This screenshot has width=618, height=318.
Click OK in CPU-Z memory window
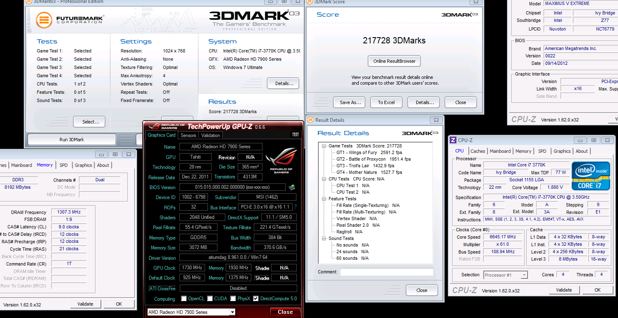tap(119, 304)
